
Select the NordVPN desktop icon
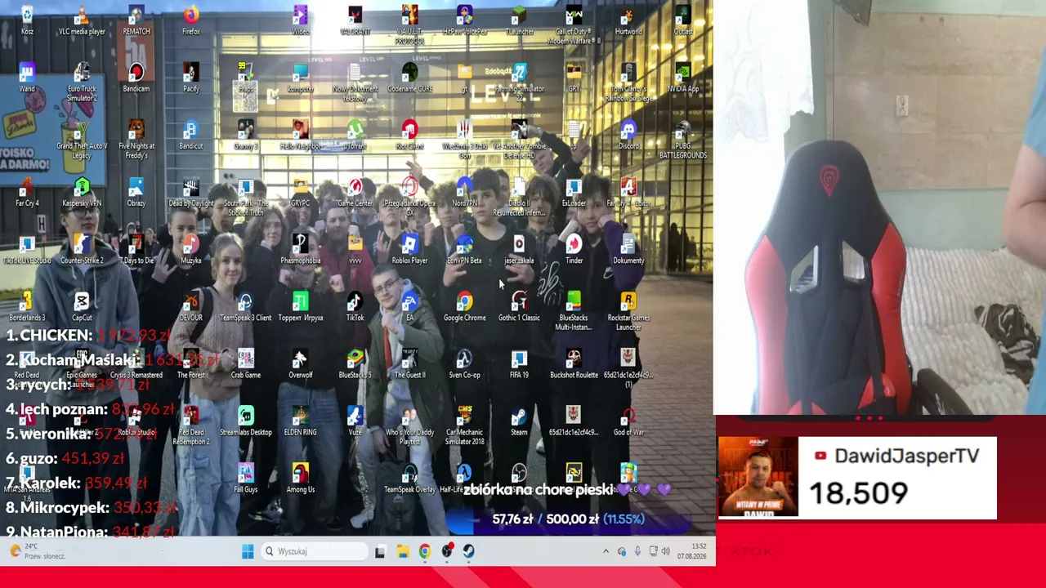tap(464, 193)
